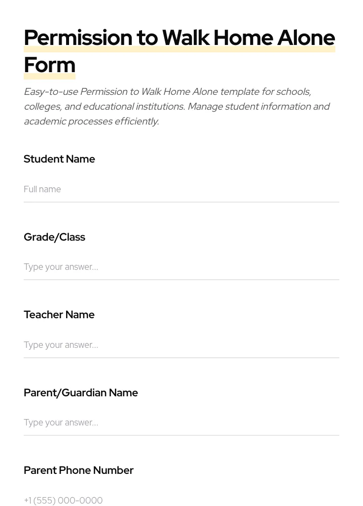
Task: Click the Parent Phone Number input
Action: (181, 500)
